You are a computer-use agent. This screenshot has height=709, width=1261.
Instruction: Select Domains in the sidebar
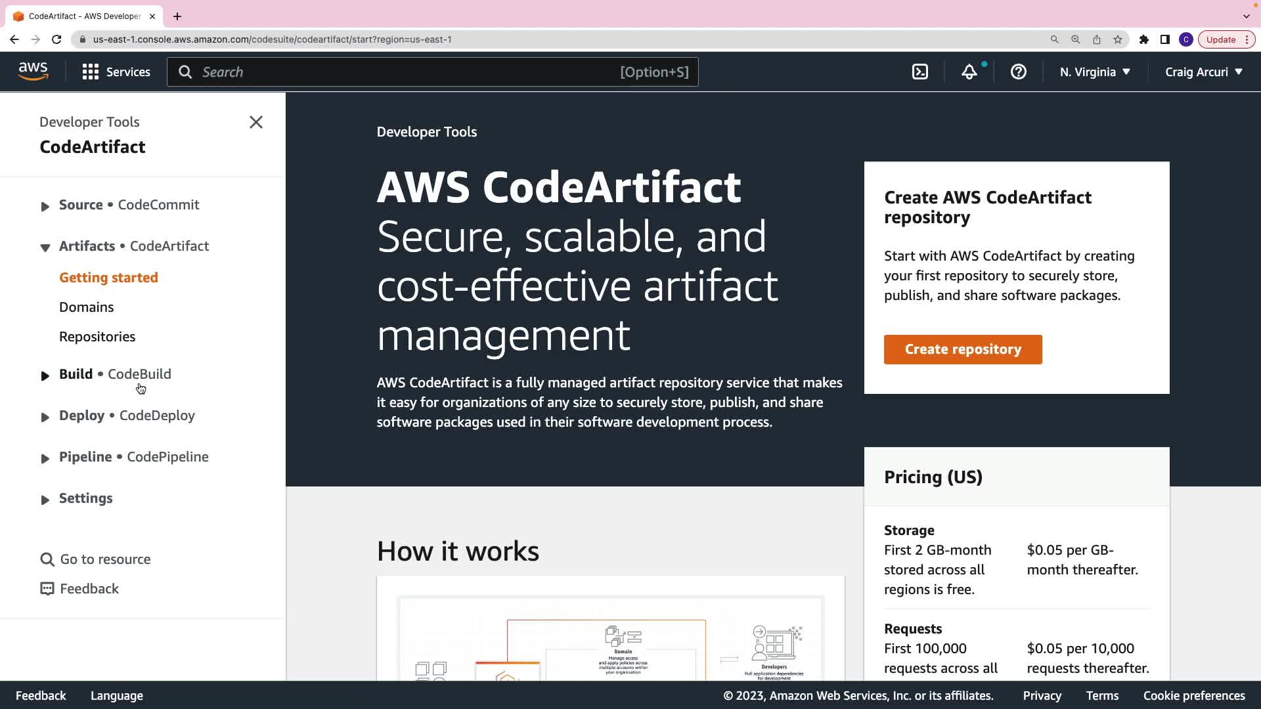(86, 307)
